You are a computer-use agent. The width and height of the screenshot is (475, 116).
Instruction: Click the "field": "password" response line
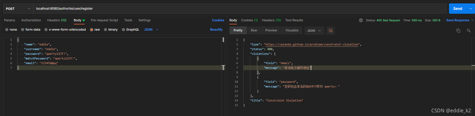[281, 82]
